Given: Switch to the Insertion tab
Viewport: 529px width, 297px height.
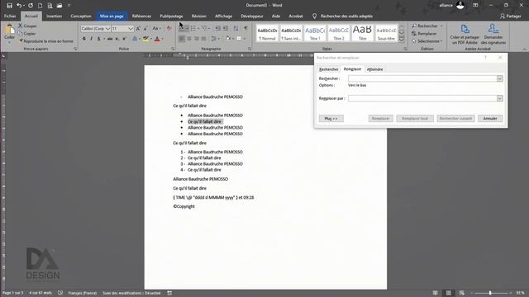Looking at the screenshot, I should [54, 16].
